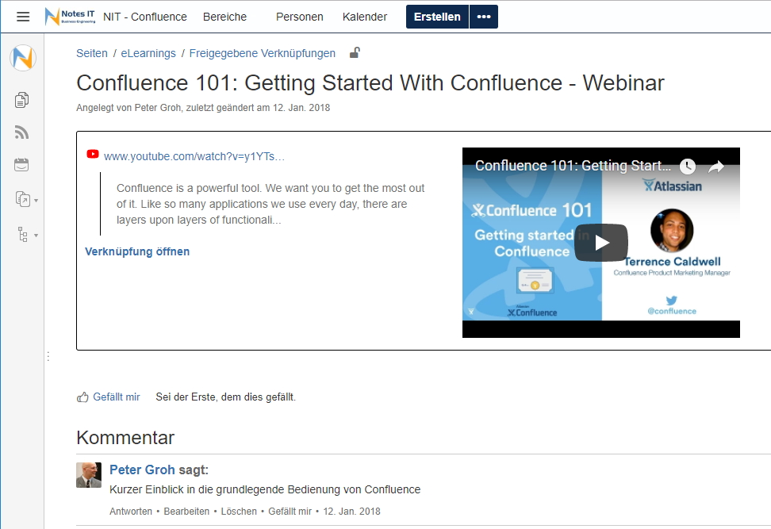Open the Personen menu

(300, 17)
